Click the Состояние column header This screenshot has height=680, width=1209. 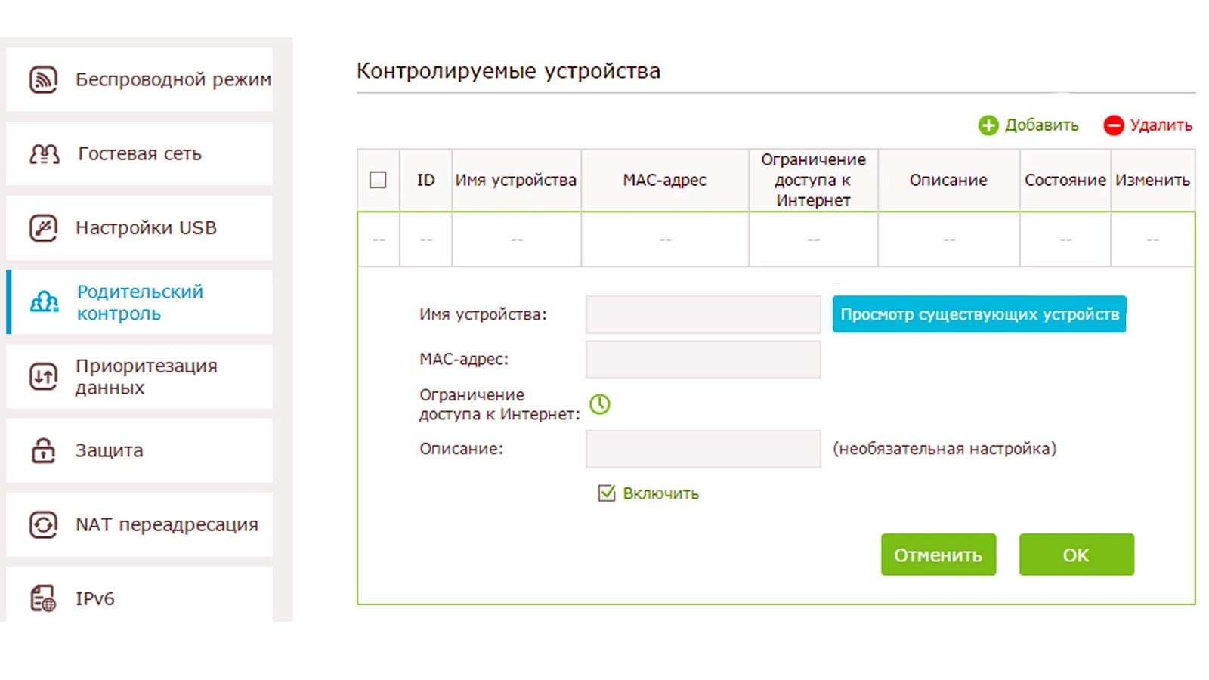(x=1065, y=180)
